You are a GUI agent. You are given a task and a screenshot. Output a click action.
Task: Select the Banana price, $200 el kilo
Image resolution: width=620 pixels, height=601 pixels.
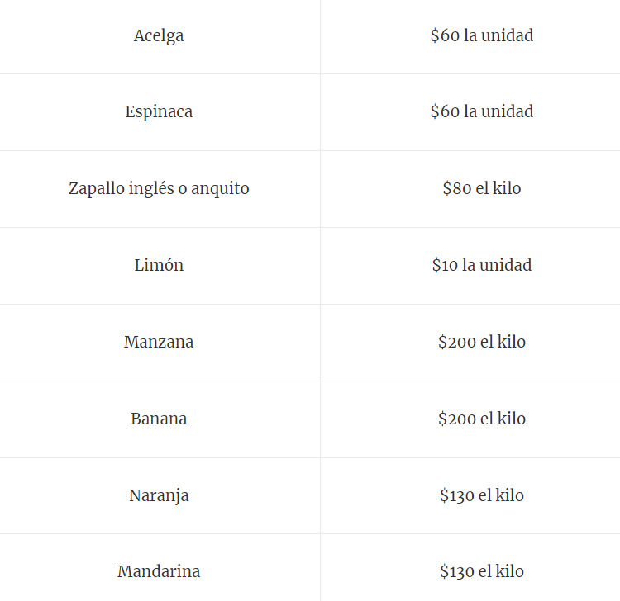481,419
